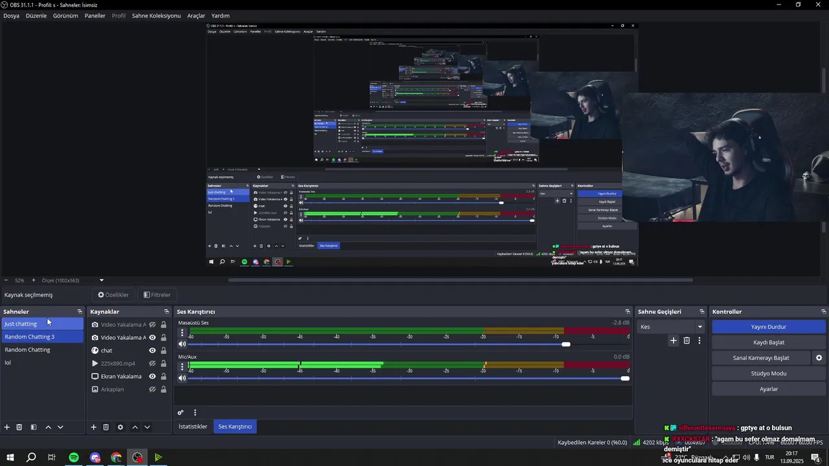Add a new scene in Sahneler panel
The image size is (829, 466).
[7, 427]
